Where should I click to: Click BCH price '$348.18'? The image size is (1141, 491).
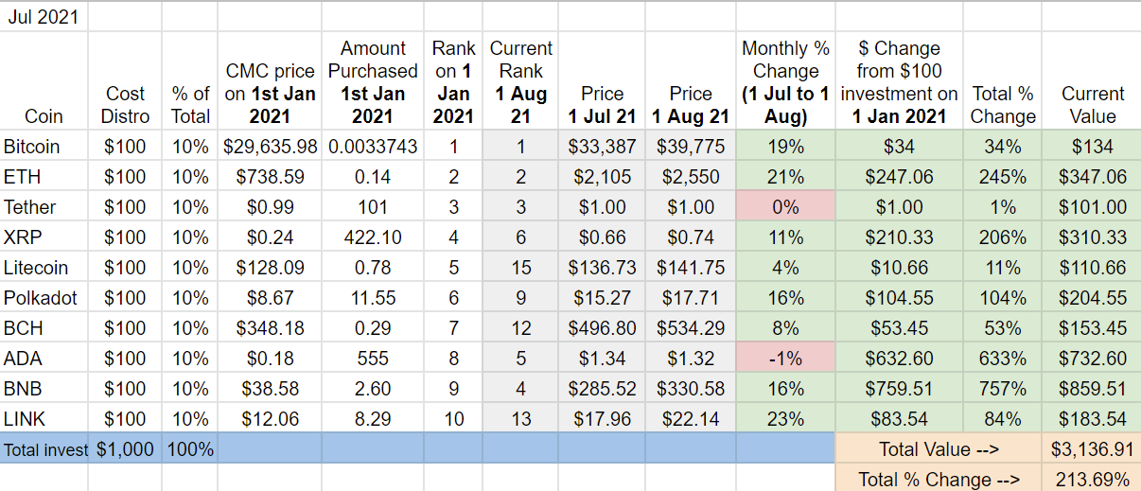click(x=271, y=328)
